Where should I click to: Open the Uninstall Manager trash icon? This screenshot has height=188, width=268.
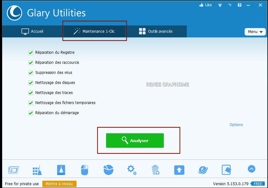coord(156,170)
